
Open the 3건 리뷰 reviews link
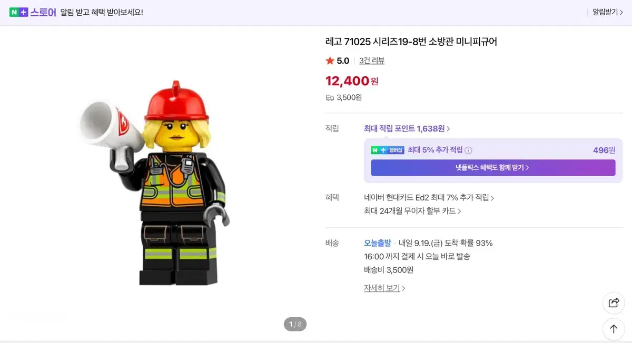371,60
